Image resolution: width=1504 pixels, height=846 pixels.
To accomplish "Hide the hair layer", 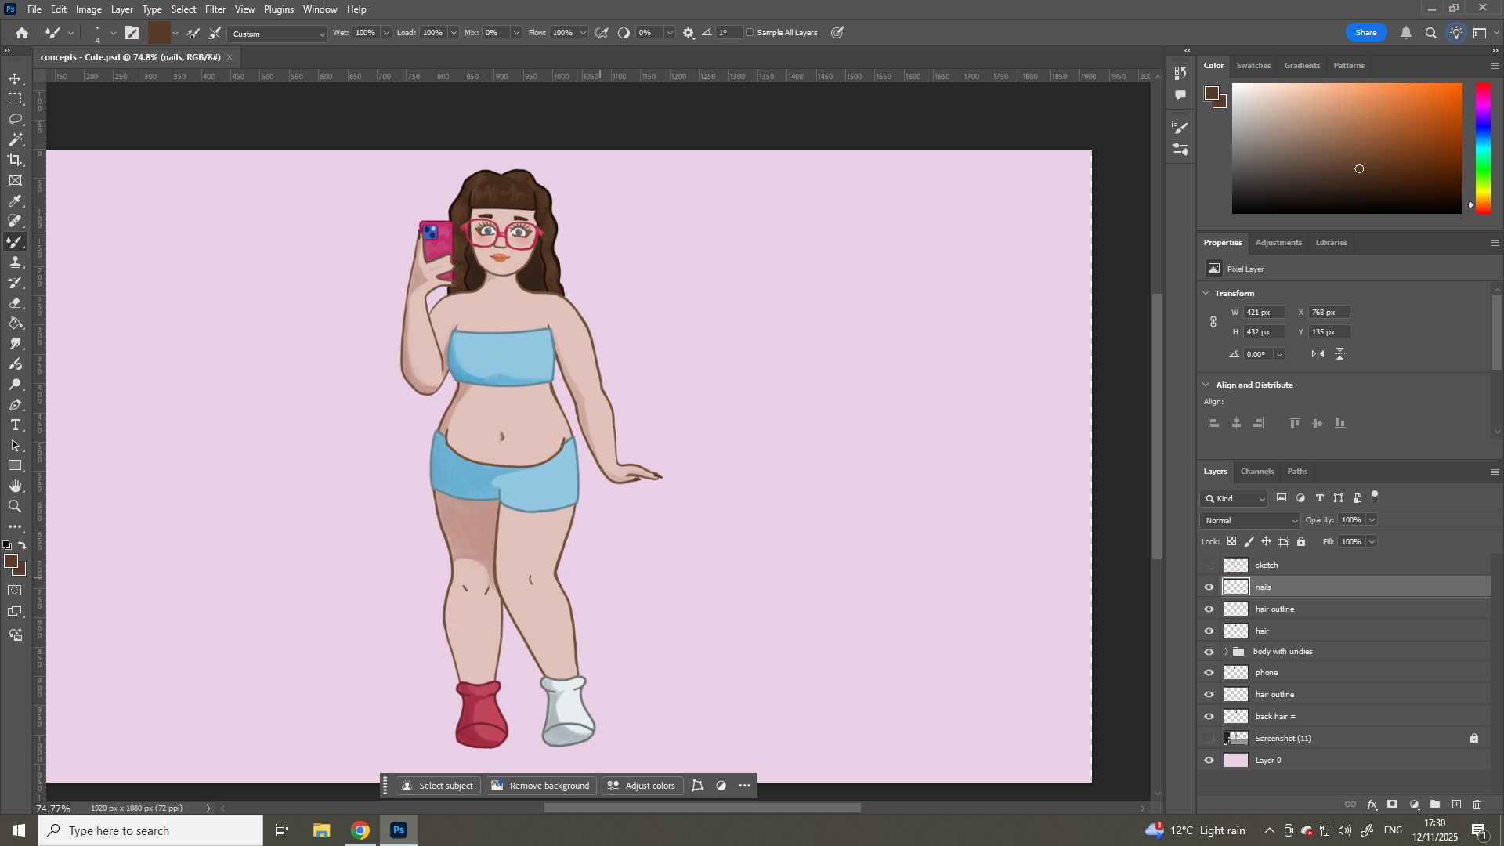I will [x=1209, y=631].
